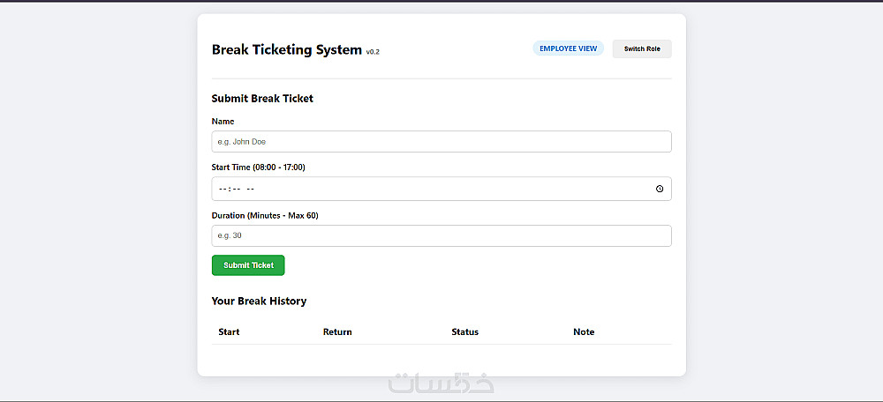This screenshot has width=883, height=402.
Task: Click the v0.2 version label
Action: click(x=373, y=52)
